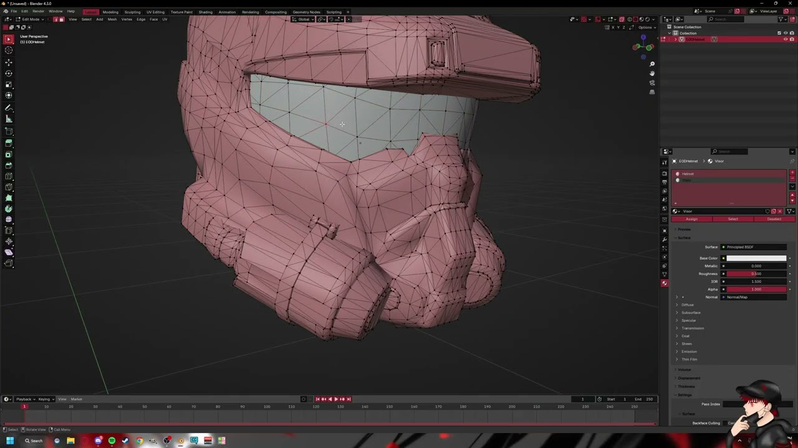Click the pan view hand icon
798x448 pixels.
[652, 73]
